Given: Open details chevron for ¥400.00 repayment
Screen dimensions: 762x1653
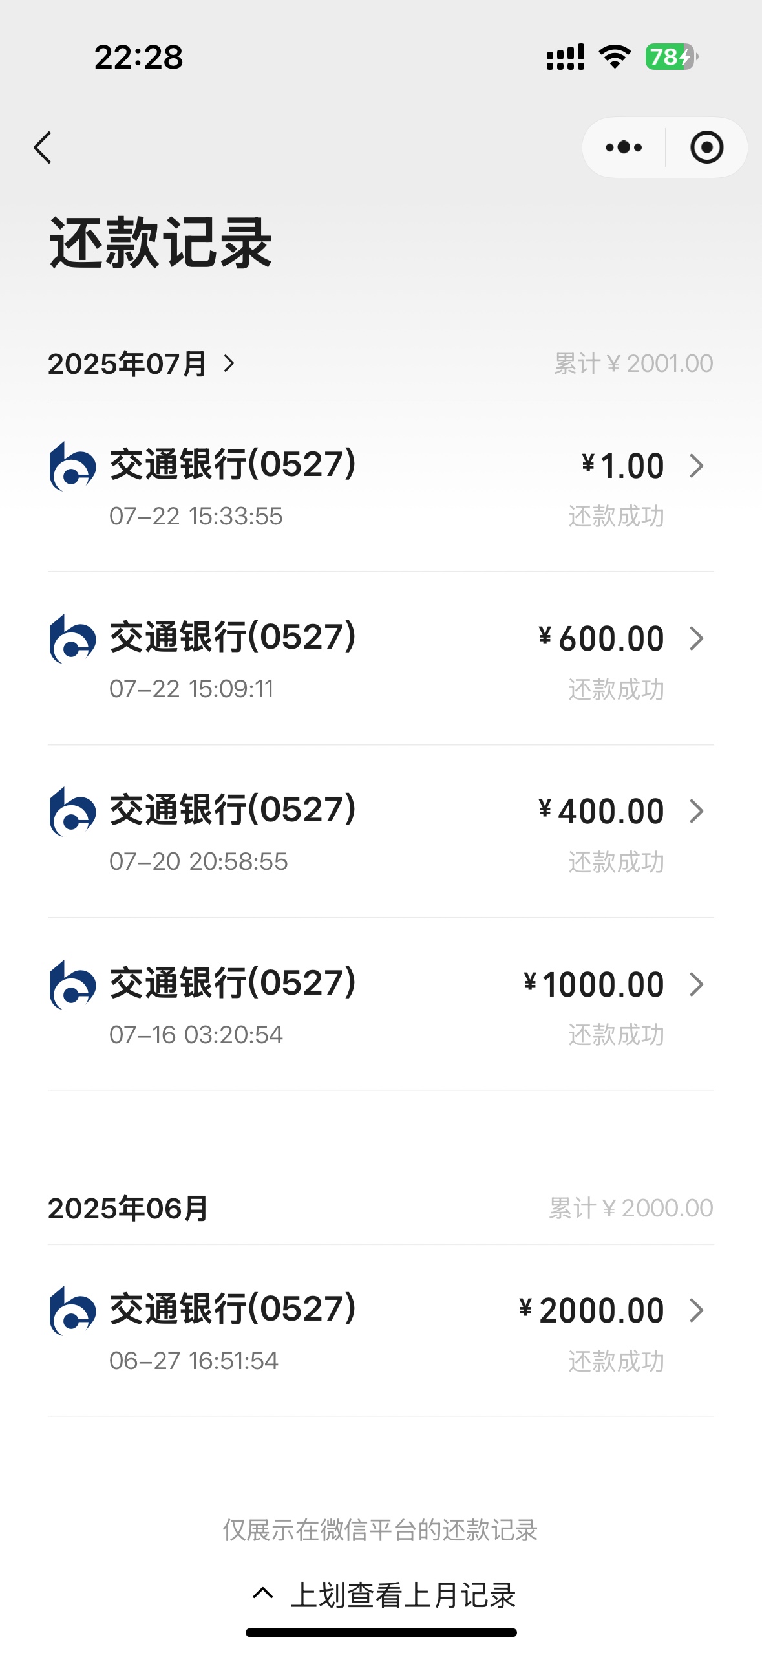Looking at the screenshot, I should pos(696,812).
